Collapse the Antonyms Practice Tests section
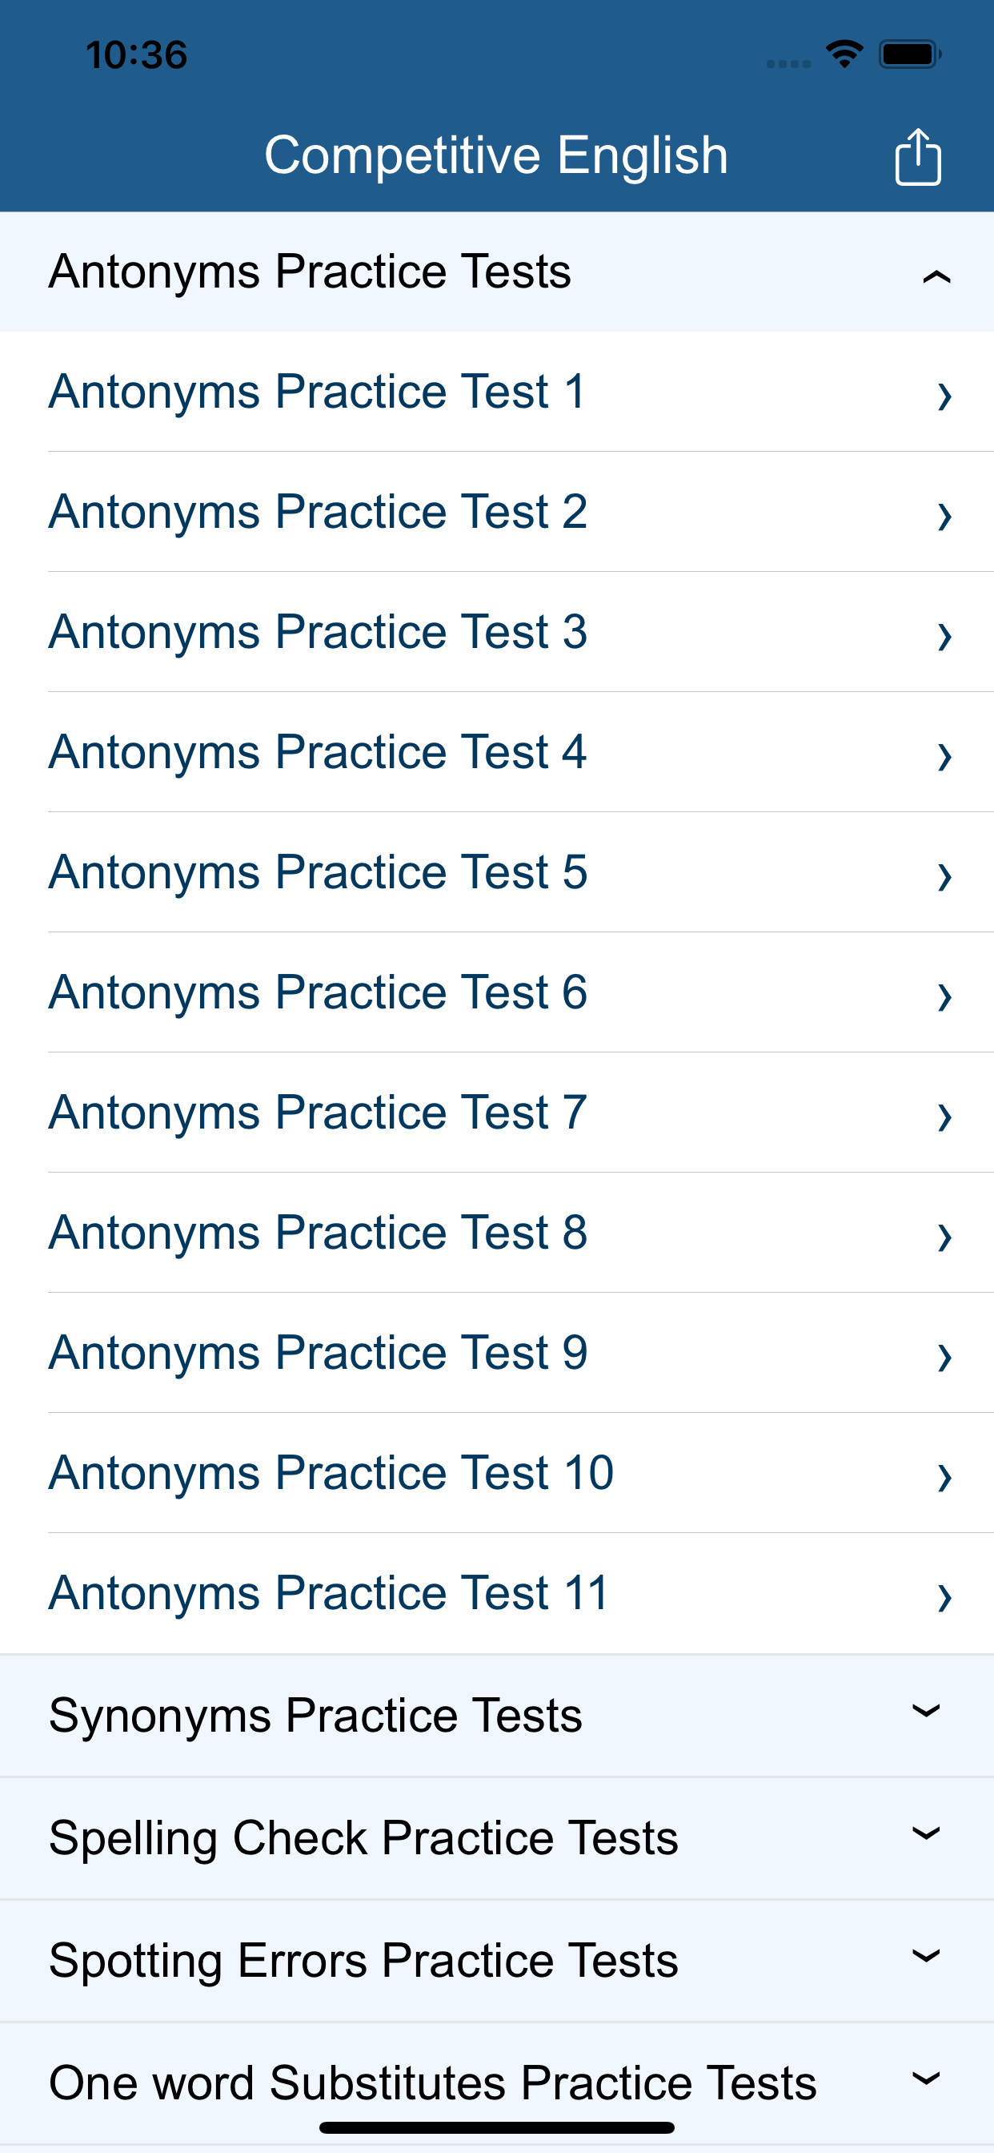This screenshot has width=994, height=2153. pyautogui.click(x=936, y=276)
